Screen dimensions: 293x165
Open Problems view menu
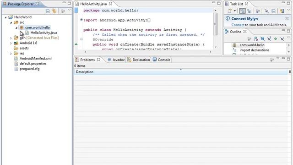point(278,59)
